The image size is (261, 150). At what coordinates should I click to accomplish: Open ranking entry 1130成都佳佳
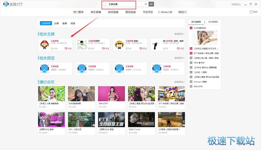click(x=200, y=28)
